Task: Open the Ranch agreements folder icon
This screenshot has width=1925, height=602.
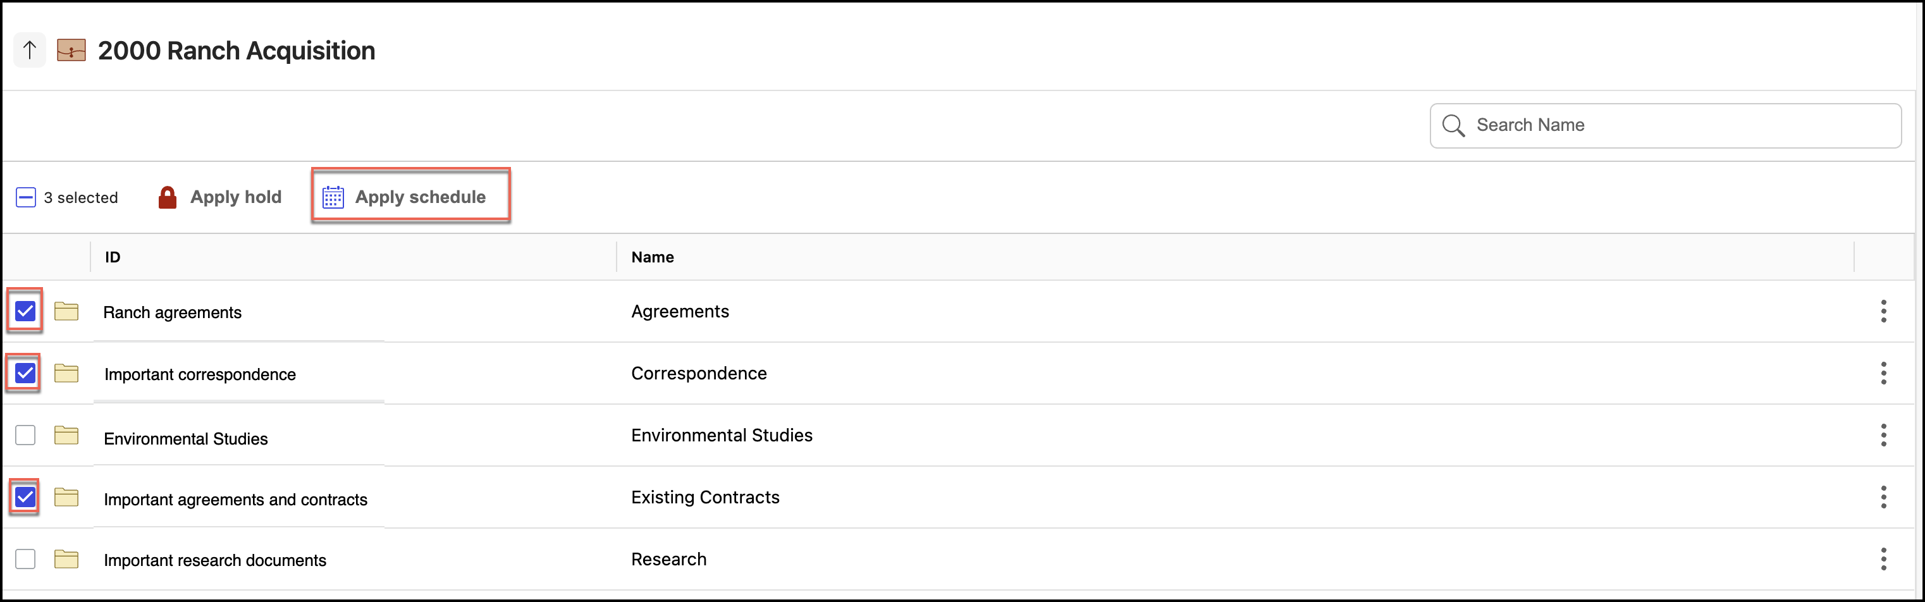Action: point(66,310)
